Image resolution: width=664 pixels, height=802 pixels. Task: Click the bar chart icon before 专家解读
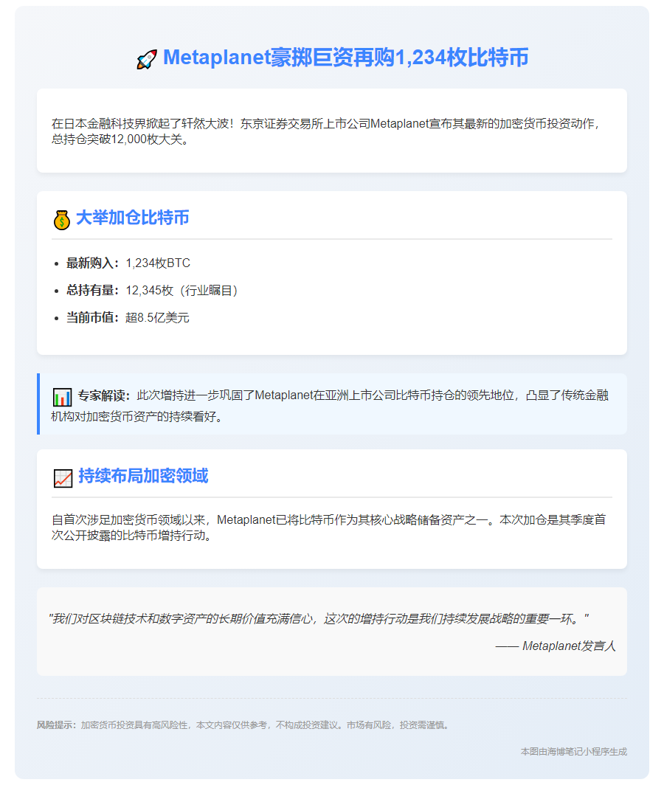(62, 397)
